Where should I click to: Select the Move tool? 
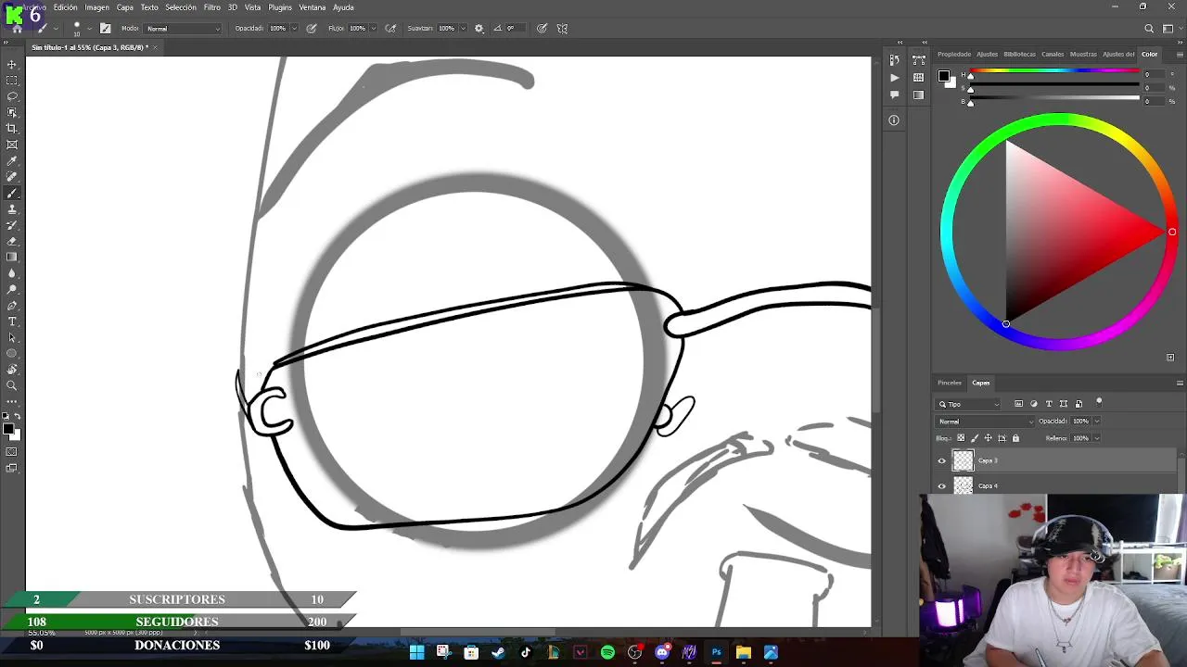pos(12,64)
